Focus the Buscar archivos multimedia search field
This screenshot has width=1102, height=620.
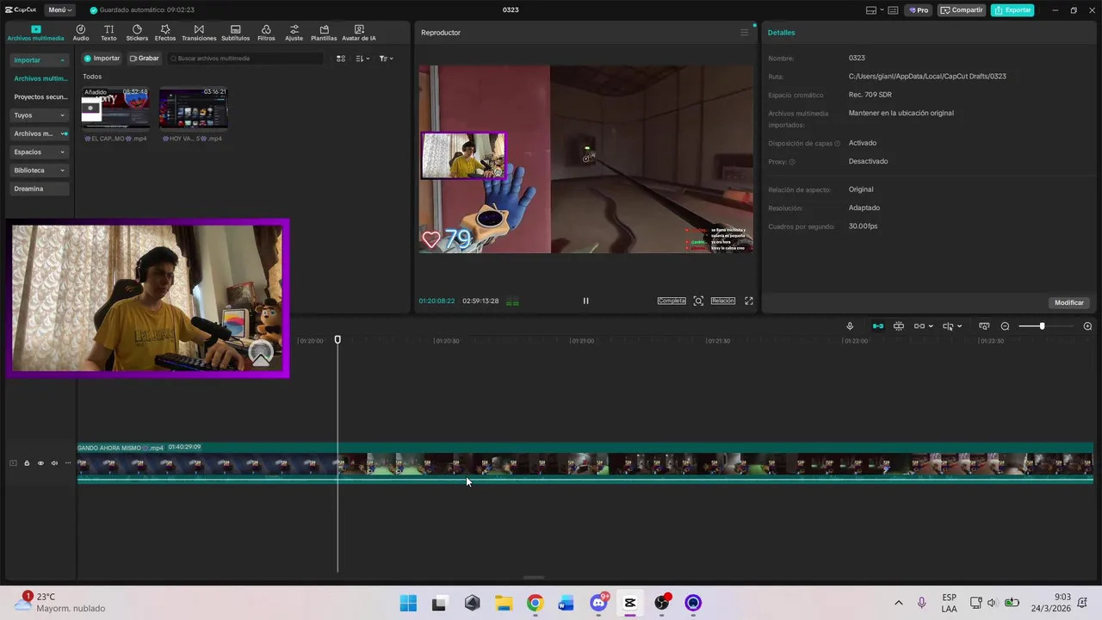(x=245, y=59)
